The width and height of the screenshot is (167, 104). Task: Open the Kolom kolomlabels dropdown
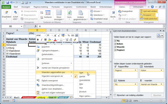[x=161, y=70]
